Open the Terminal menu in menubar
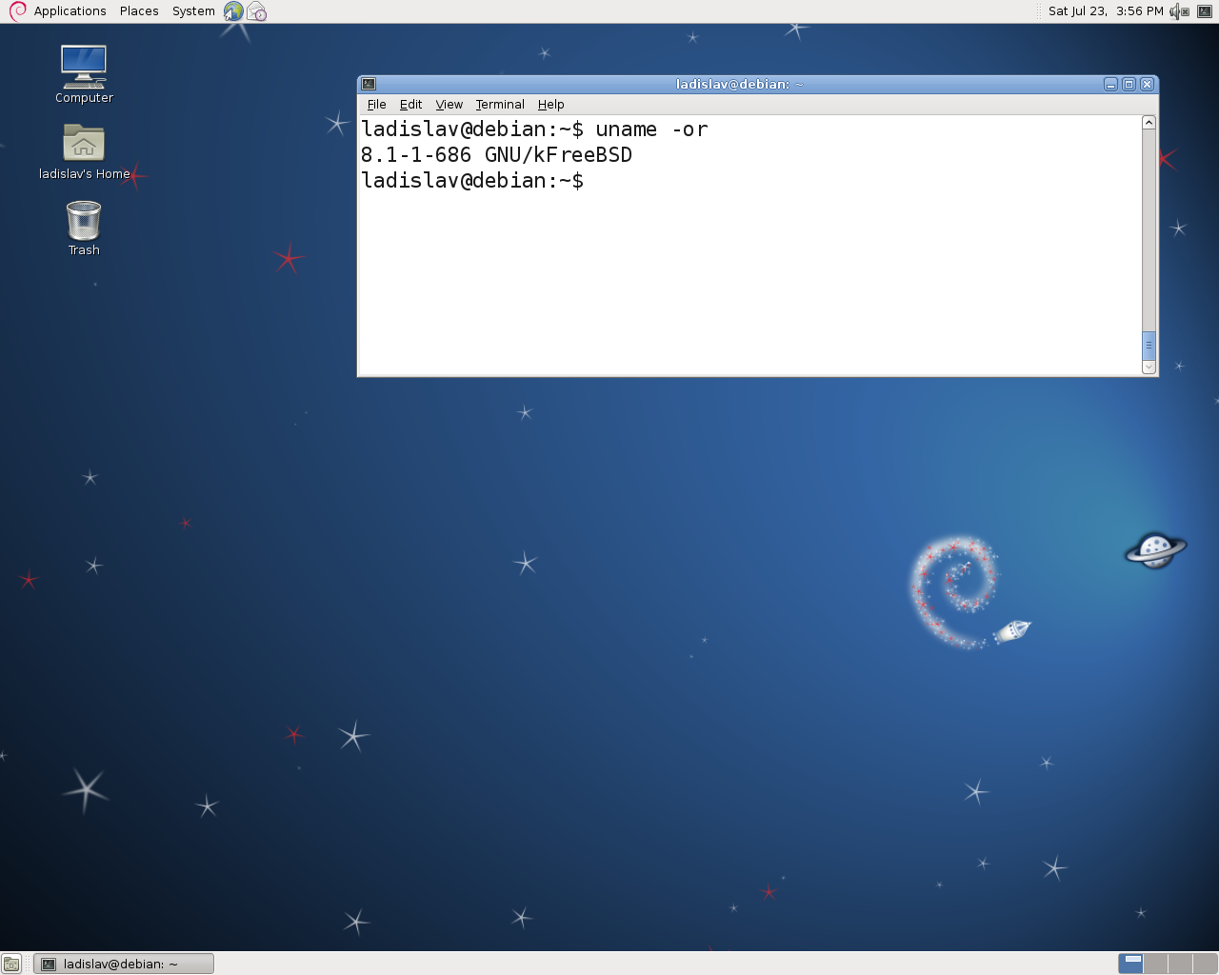The height and width of the screenshot is (975, 1219). (x=500, y=105)
